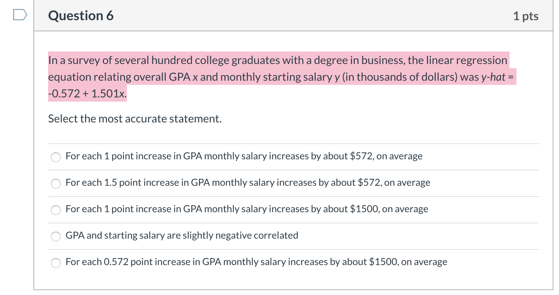This screenshot has height=295, width=559.
Task: Click label 'GPA and starting salary are slightly negative correlated'
Action: point(182,236)
